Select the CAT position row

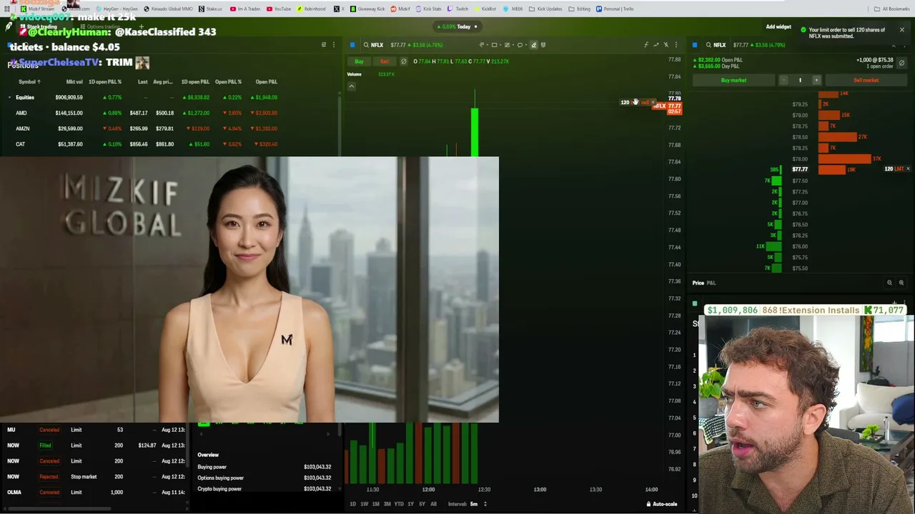point(169,144)
